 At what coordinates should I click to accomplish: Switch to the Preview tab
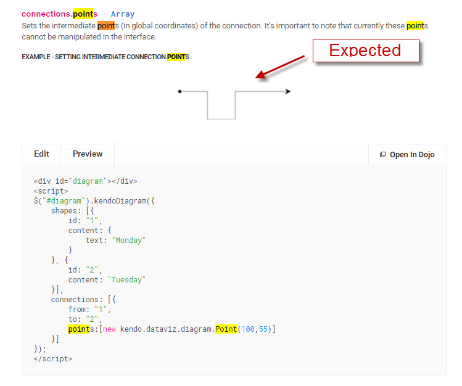coord(88,154)
